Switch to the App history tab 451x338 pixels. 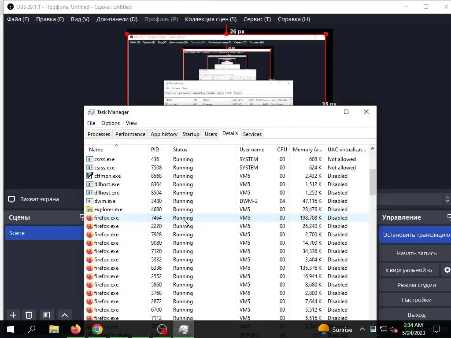[164, 134]
